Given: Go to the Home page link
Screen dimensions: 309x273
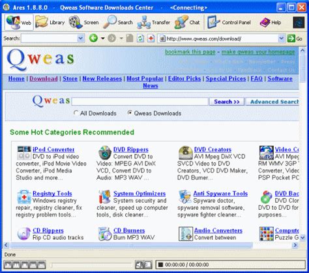Looking at the screenshot, I should [x=16, y=78].
